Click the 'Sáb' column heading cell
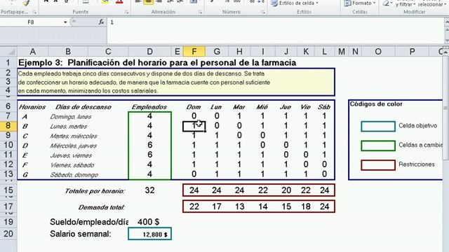The image size is (449, 252). tap(324, 107)
